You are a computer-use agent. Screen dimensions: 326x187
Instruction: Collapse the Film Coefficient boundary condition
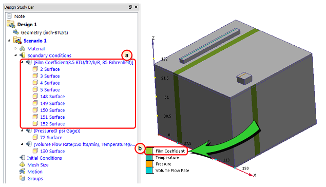tap(22, 62)
